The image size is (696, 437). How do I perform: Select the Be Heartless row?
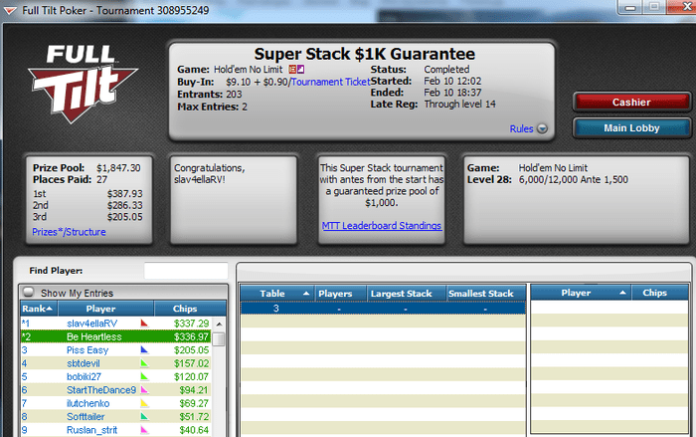[116, 336]
